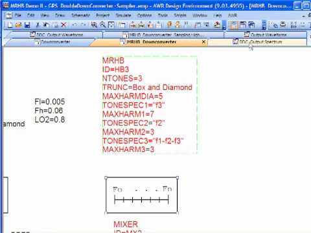The height and width of the screenshot is (233, 311).
Task: Click the red X Delete icon
Action: (x=63, y=25)
